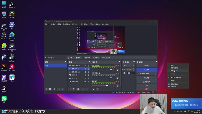202x114 pixels.
Task: Open source properties gear in the 来源 panel toolbar
Action: click(x=78, y=89)
